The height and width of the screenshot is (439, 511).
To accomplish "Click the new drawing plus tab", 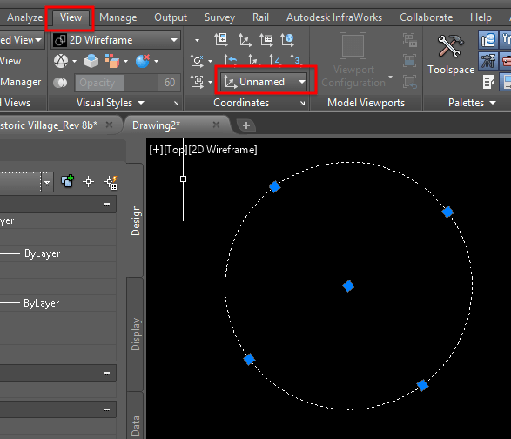I will [246, 125].
